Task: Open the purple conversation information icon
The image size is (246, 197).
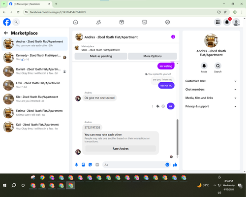Action: (173, 37)
